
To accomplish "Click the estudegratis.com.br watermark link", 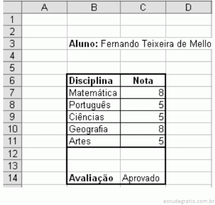I will tap(189, 201).
